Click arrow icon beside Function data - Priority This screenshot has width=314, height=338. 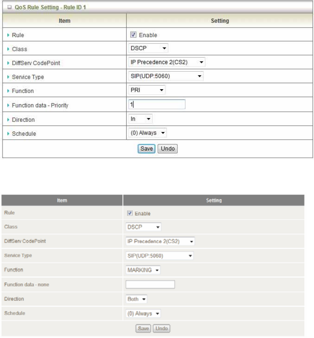coord(8,105)
